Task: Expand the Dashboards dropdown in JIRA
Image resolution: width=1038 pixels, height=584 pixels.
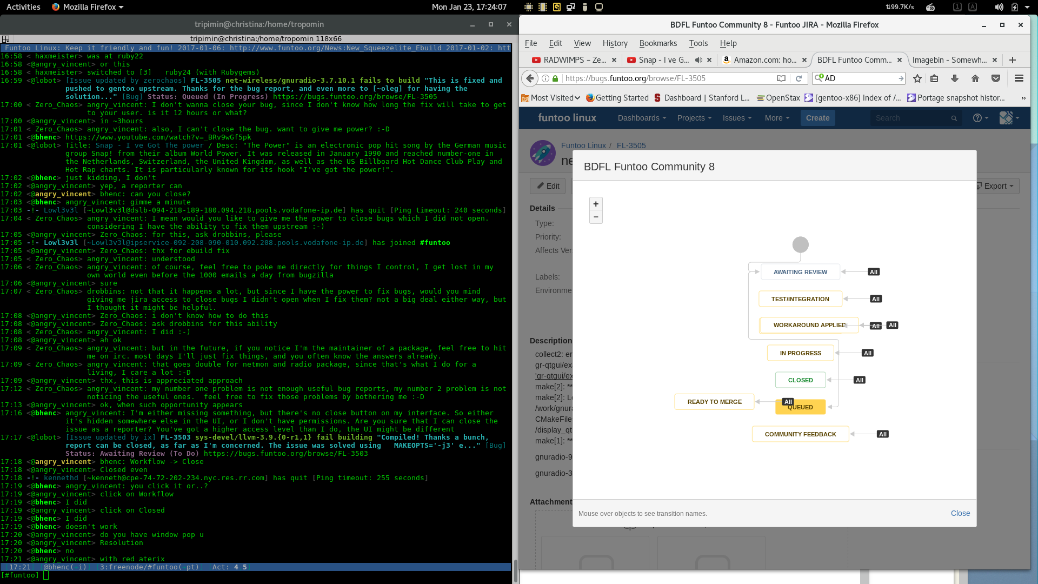Action: pyautogui.click(x=642, y=118)
